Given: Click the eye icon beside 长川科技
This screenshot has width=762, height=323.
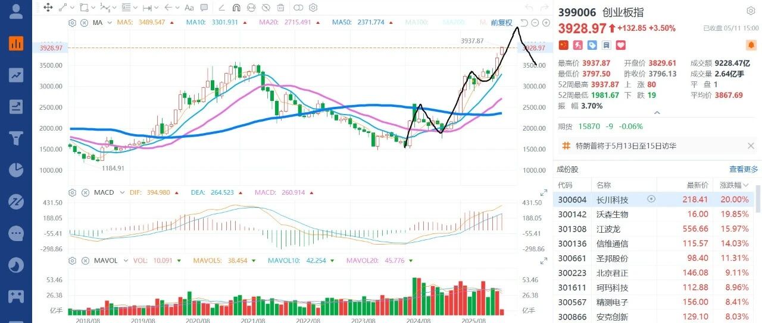Looking at the screenshot, I should [x=651, y=199].
